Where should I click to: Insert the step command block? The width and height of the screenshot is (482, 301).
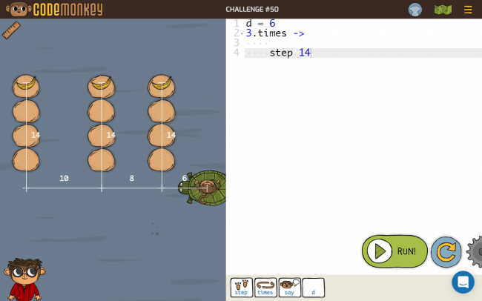coord(241,288)
